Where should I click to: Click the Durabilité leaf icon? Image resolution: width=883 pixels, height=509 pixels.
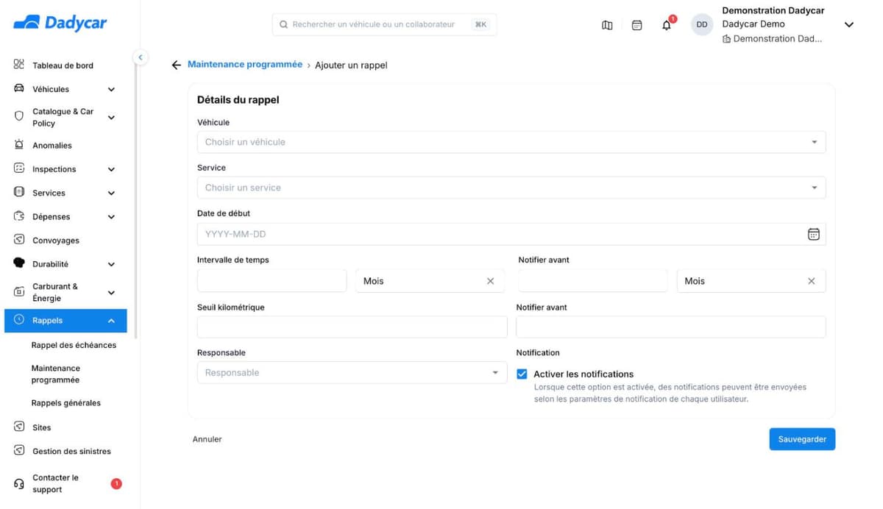pos(19,263)
